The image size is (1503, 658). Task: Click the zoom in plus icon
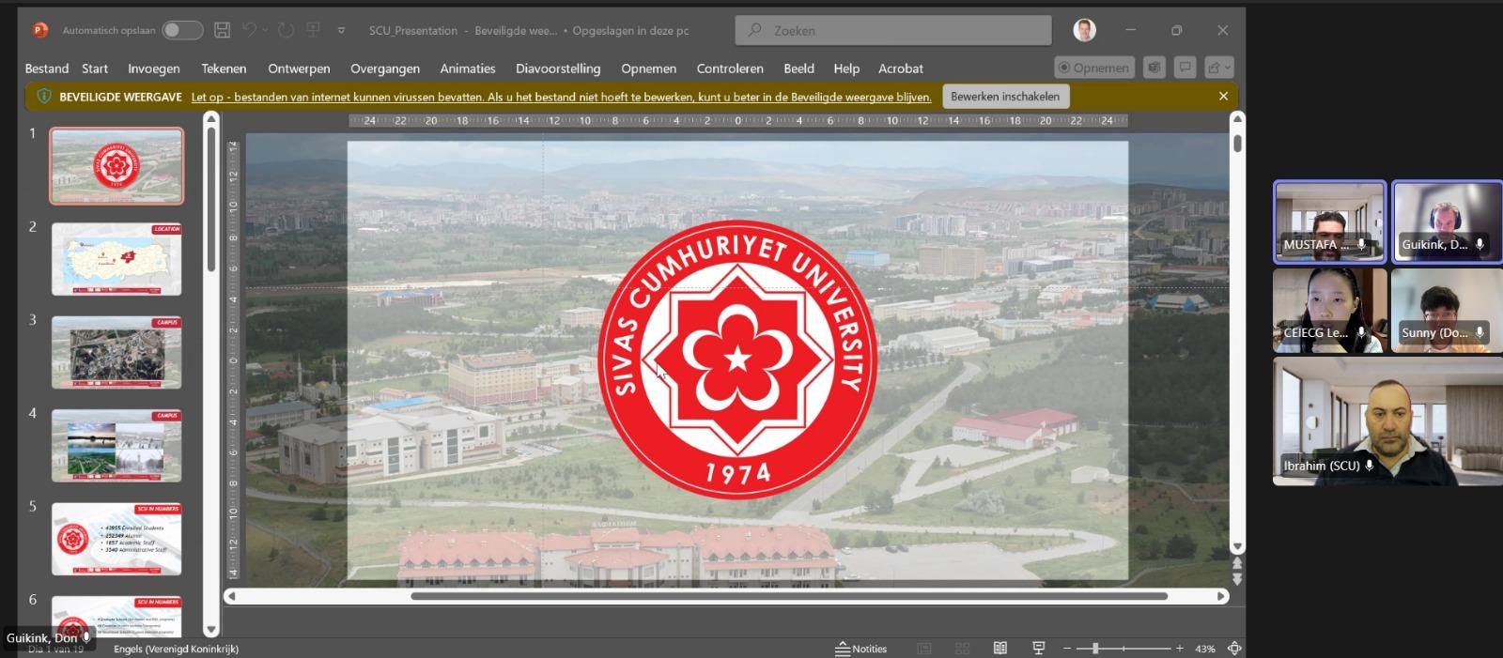pyautogui.click(x=1180, y=649)
